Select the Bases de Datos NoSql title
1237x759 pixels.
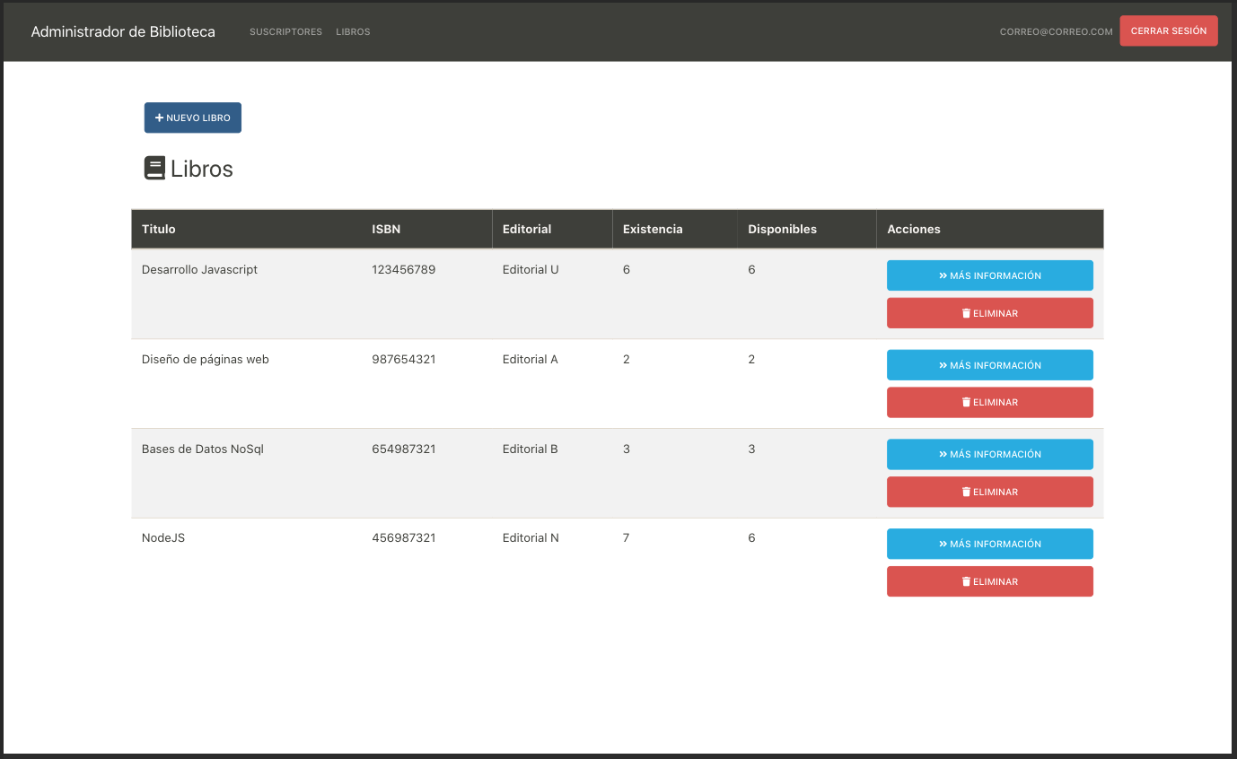tap(203, 449)
